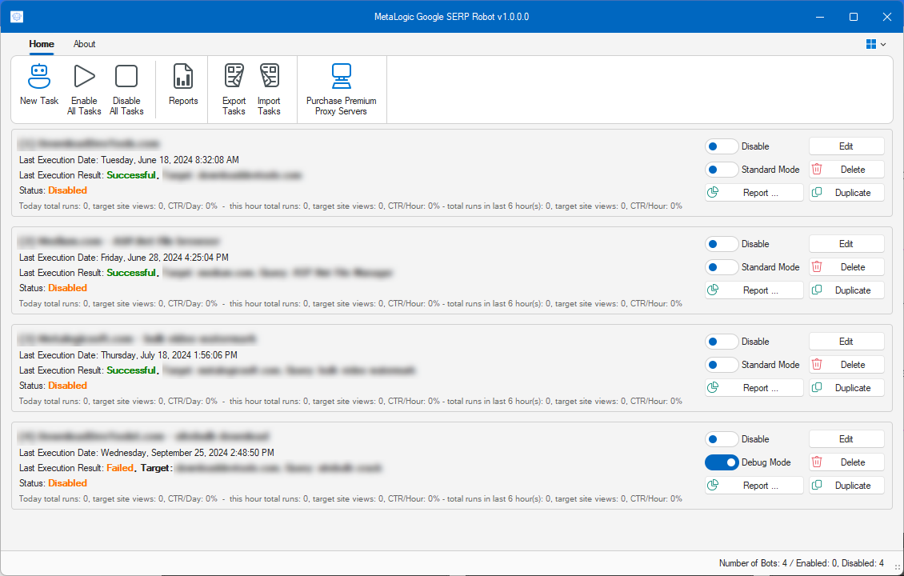Open the theme dropdown at the top right
The width and height of the screenshot is (904, 576).
tap(876, 44)
